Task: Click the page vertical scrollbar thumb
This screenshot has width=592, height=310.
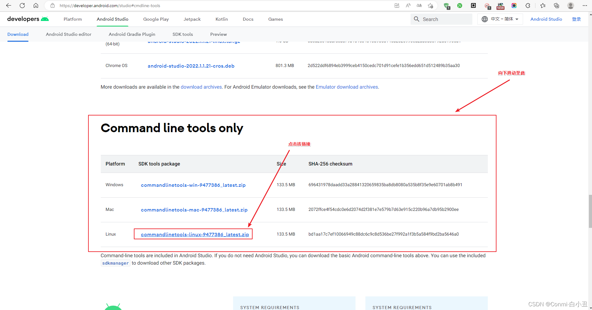Action: (x=590, y=212)
